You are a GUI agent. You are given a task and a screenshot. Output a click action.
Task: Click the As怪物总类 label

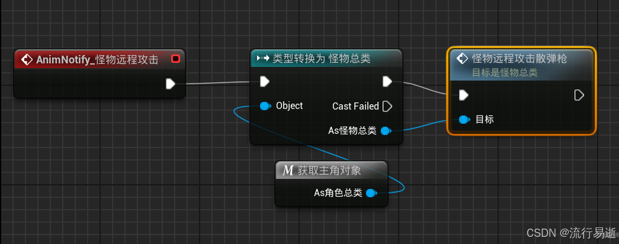pyautogui.click(x=352, y=131)
